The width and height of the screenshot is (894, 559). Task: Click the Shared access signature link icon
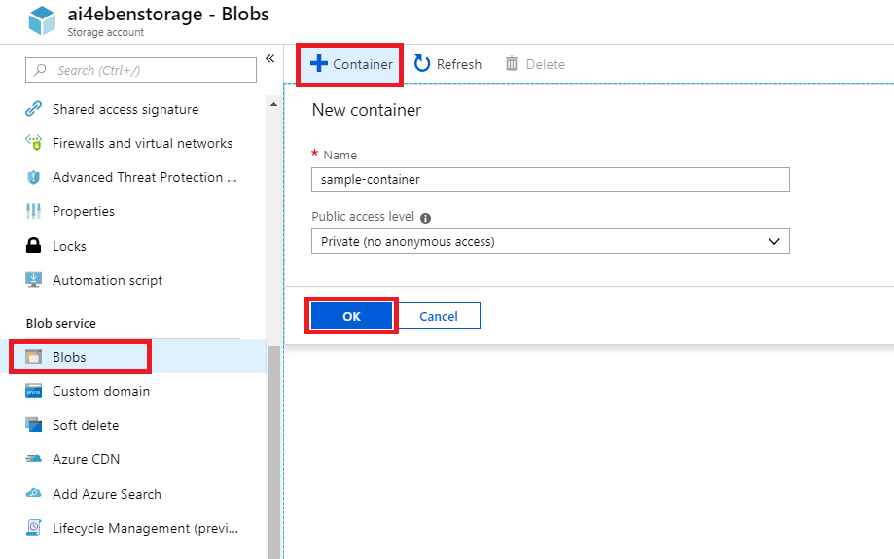tap(34, 108)
